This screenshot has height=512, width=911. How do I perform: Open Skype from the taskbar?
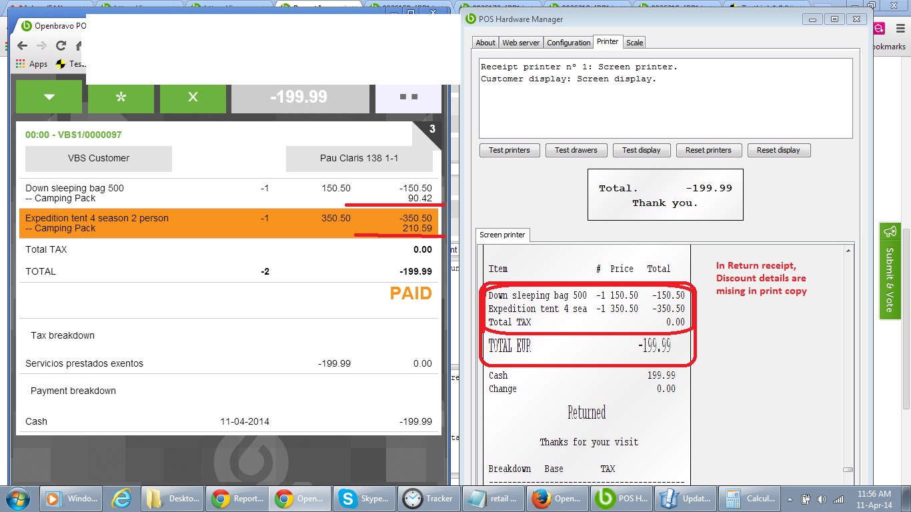[365, 498]
